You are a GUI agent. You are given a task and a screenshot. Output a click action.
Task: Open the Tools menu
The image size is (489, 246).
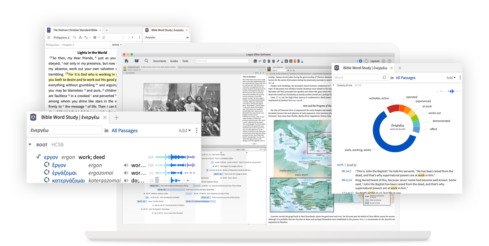click(185, 61)
